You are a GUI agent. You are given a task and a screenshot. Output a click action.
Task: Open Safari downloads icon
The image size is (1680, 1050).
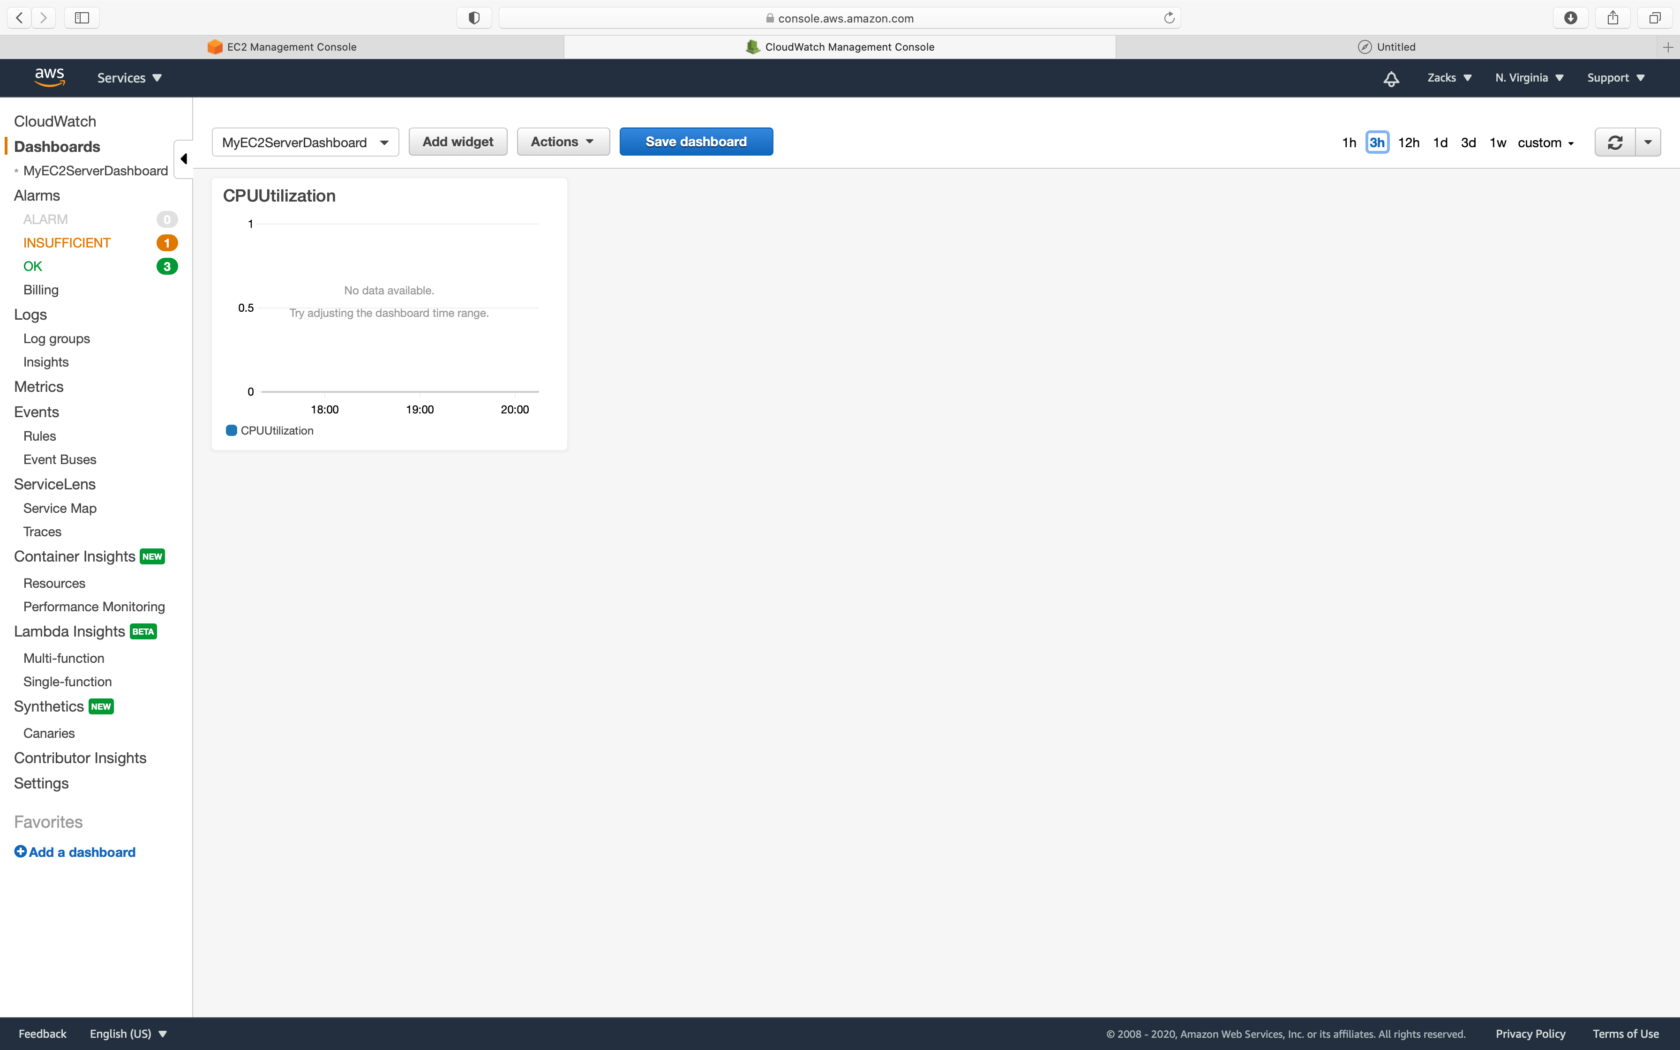click(1570, 18)
